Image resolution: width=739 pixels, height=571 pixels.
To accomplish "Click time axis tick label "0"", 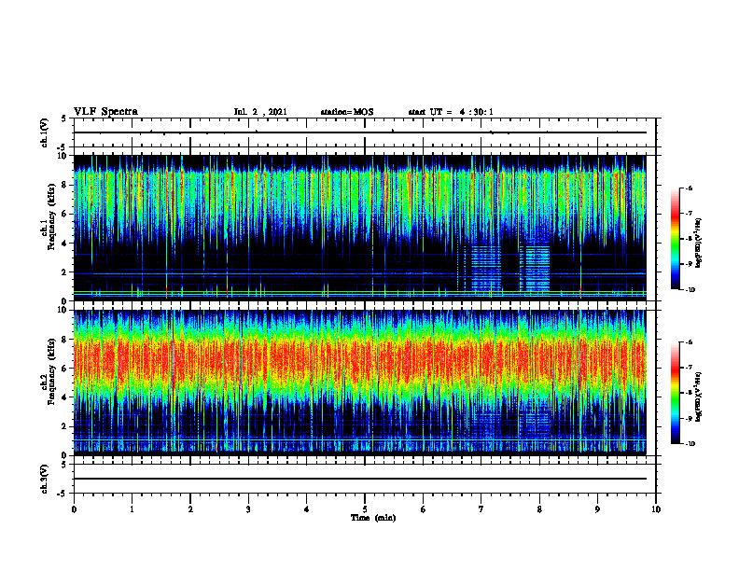I will tap(74, 509).
